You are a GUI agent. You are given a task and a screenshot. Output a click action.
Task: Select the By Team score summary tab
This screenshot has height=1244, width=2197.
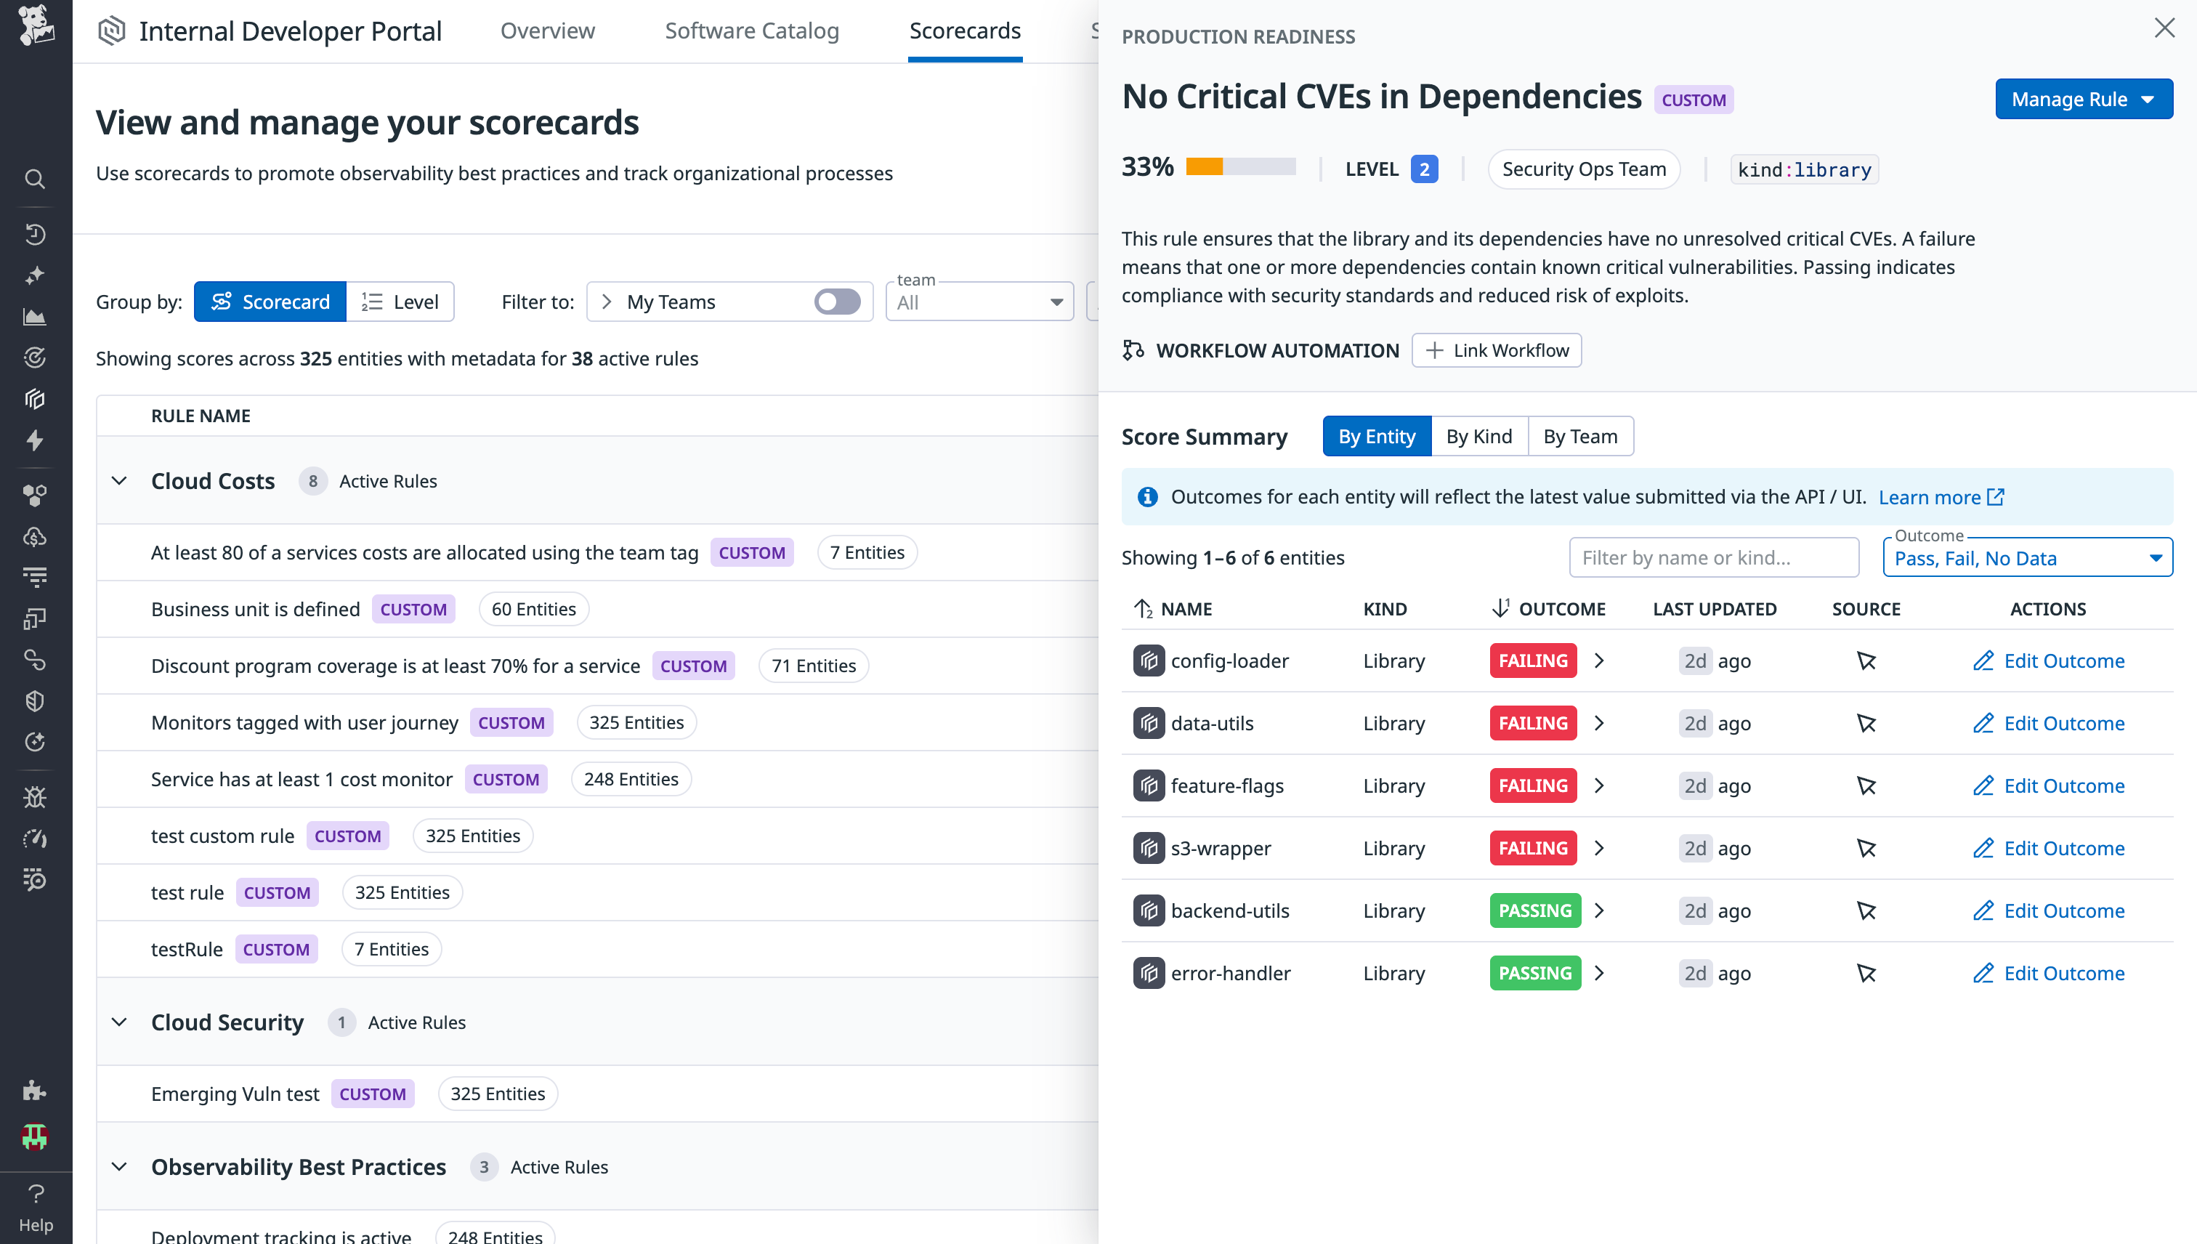tap(1580, 436)
